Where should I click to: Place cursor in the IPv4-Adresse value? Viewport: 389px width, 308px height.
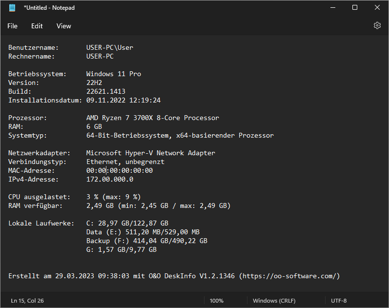(110, 180)
